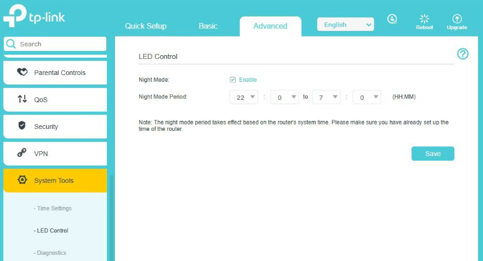Viewport: 483px width, 261px height.
Task: Click the TP-Link logo
Action: click(x=34, y=16)
